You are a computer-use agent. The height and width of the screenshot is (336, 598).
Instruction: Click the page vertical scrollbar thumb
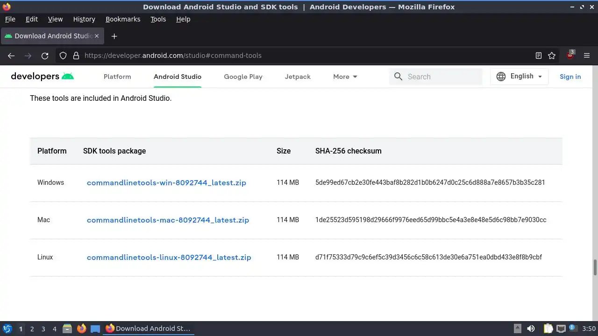click(595, 267)
